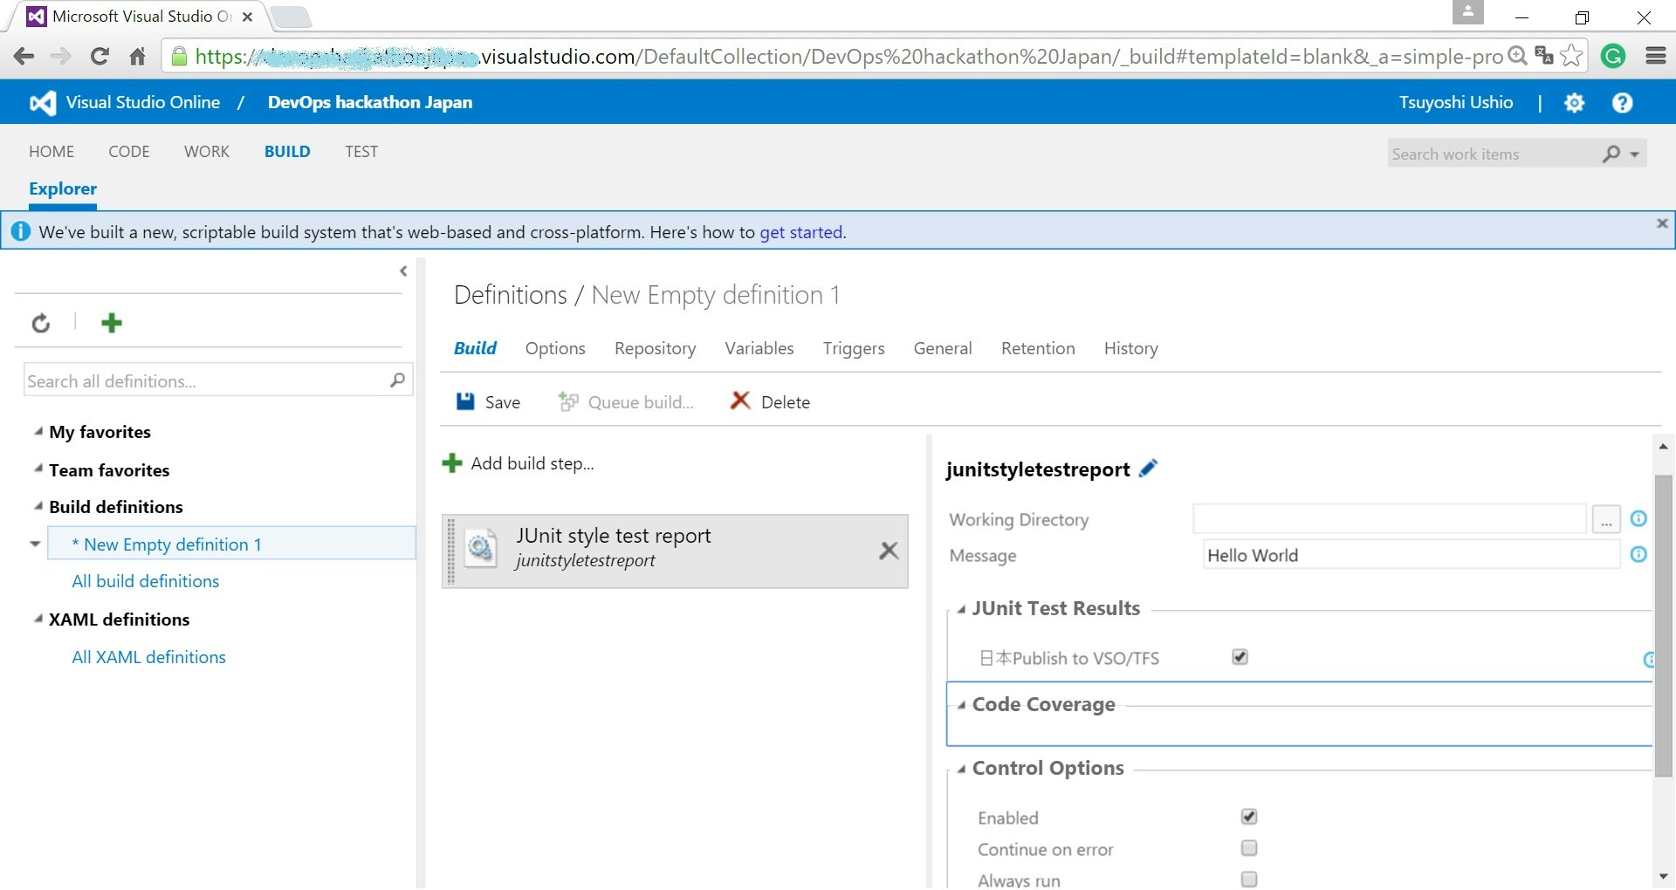The image size is (1676, 890).
Task: Collapse the Build definitions tree node
Action: (x=38, y=506)
